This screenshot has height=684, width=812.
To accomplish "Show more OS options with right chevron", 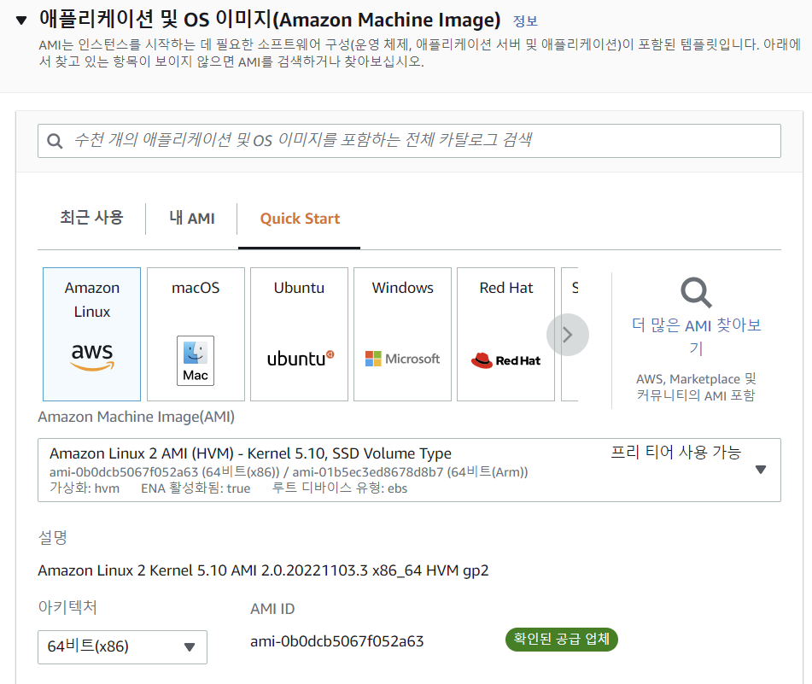I will (x=568, y=335).
